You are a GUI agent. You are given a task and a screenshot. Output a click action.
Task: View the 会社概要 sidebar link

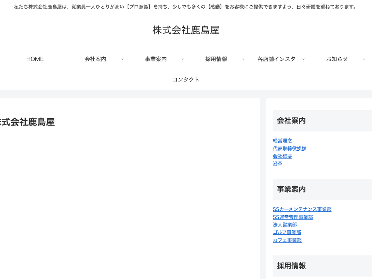tap(282, 156)
